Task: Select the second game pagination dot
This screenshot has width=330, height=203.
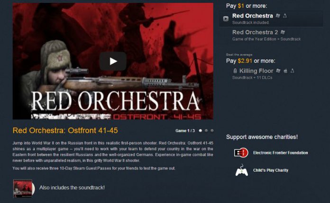Action: [x=206, y=131]
